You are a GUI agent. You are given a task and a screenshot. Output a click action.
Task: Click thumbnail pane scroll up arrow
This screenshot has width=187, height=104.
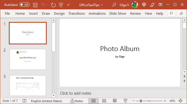coord(53,20)
